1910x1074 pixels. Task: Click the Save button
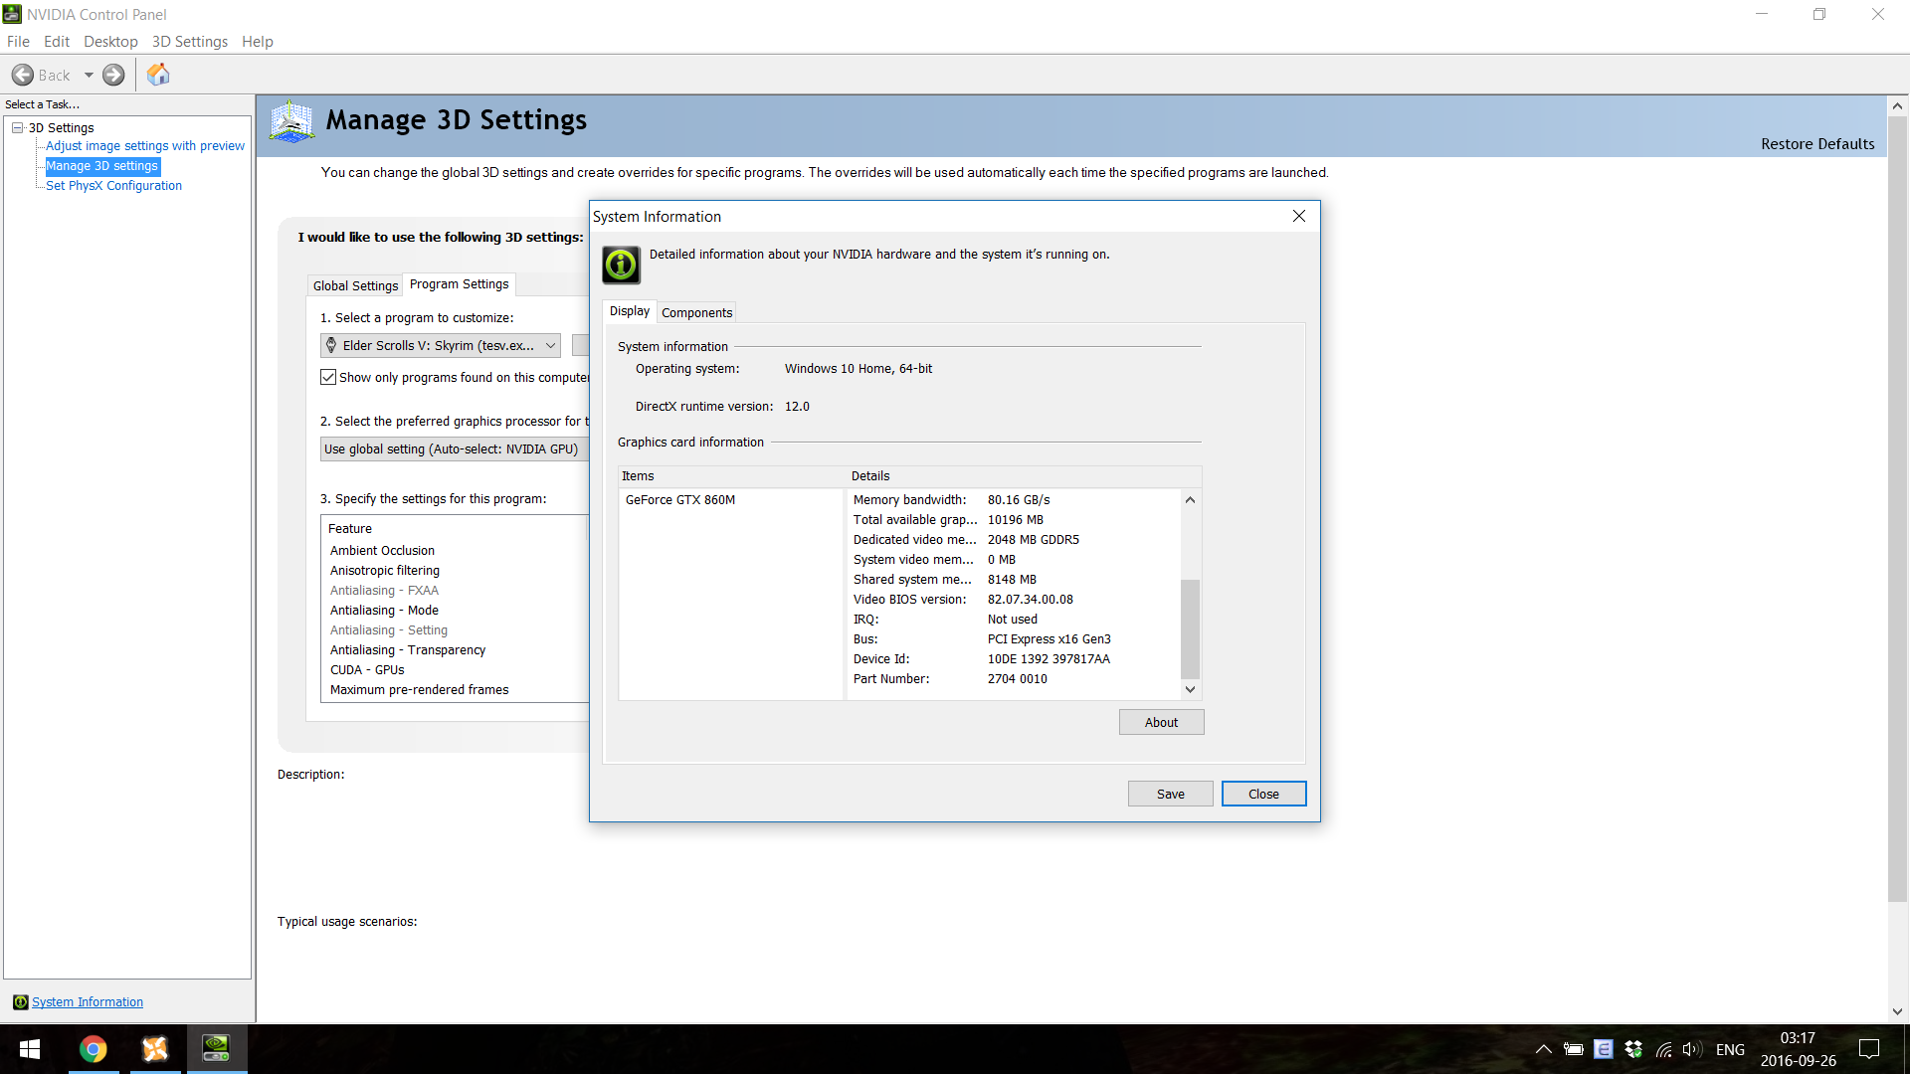[1171, 794]
